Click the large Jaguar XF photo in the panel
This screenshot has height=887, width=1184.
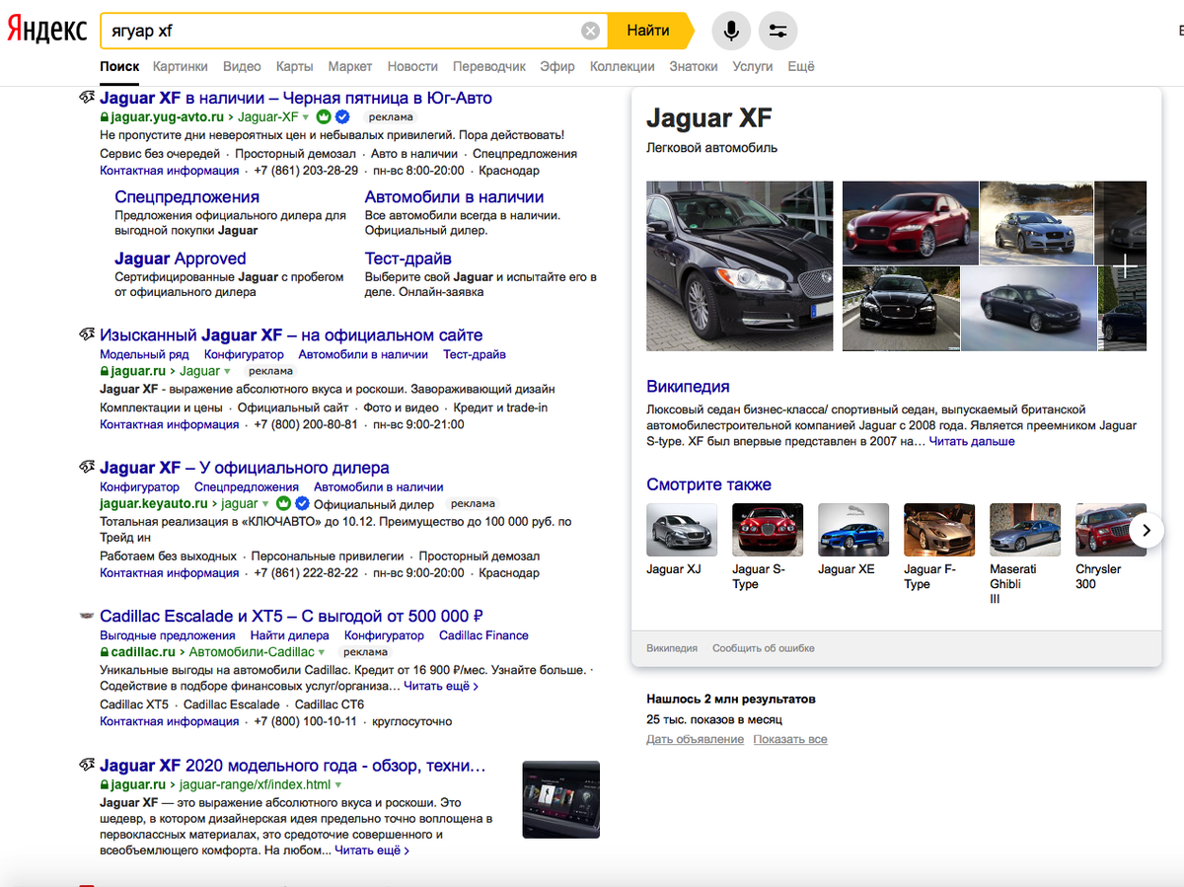(740, 264)
